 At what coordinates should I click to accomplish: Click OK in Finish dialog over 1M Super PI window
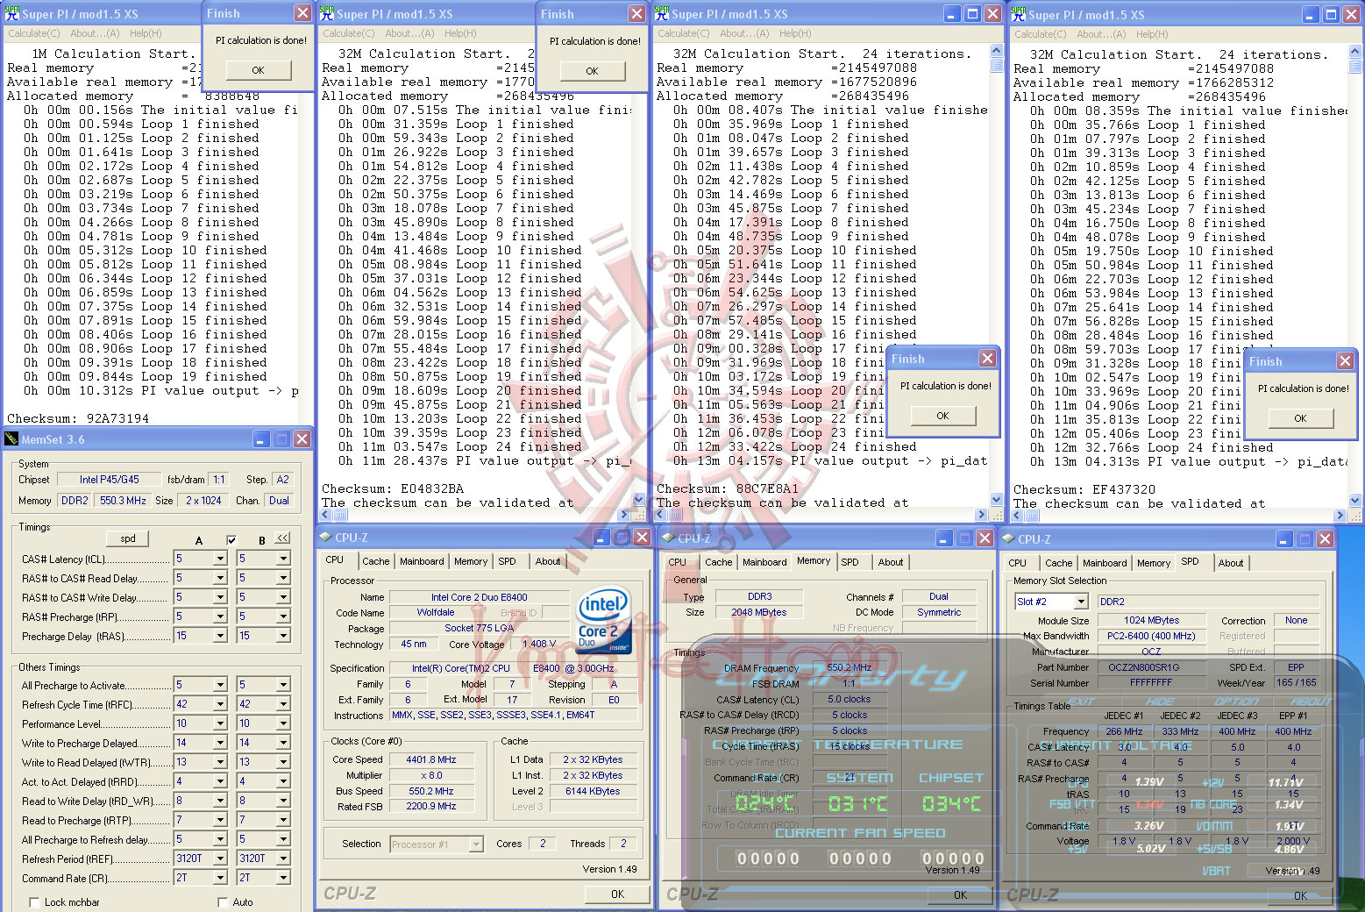click(258, 70)
